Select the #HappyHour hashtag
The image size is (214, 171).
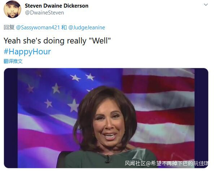pos(27,52)
